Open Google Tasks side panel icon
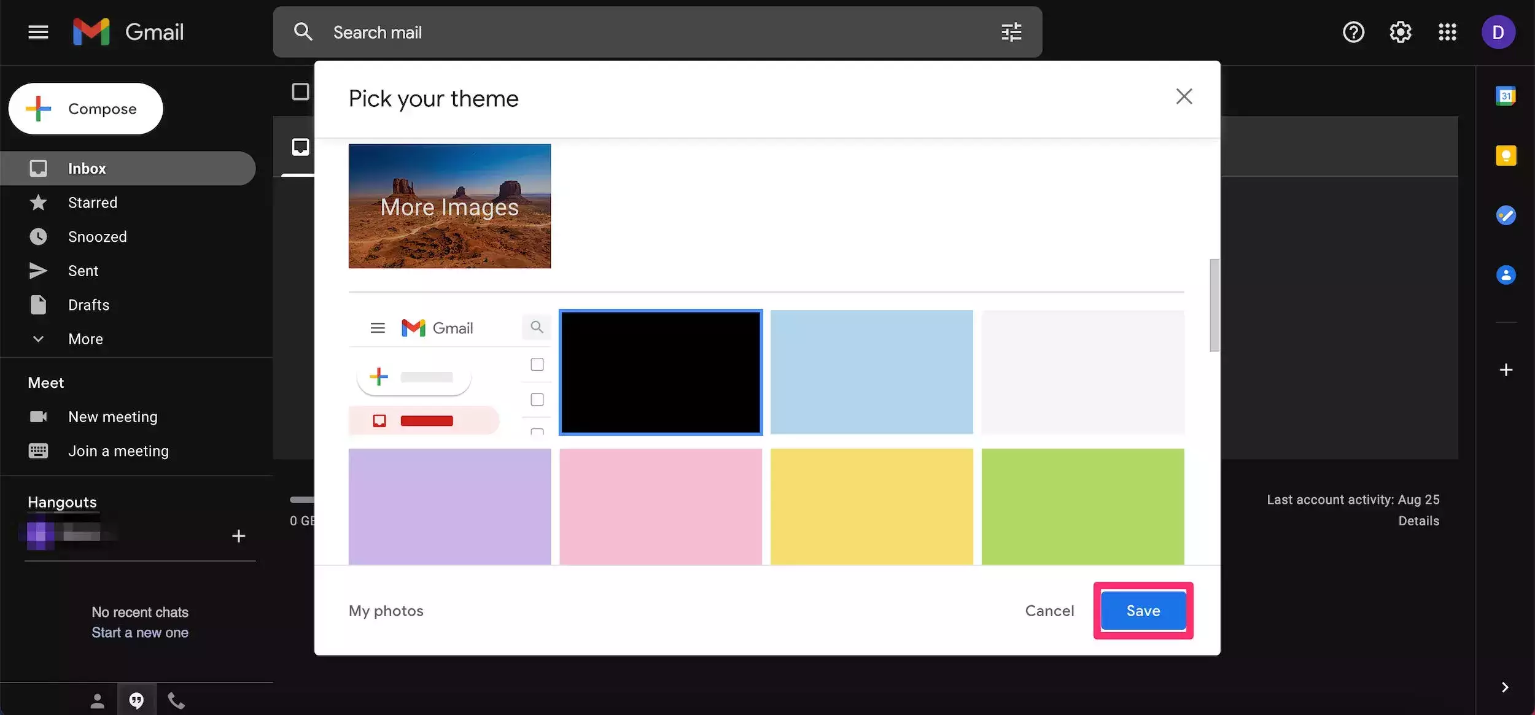 click(x=1505, y=215)
